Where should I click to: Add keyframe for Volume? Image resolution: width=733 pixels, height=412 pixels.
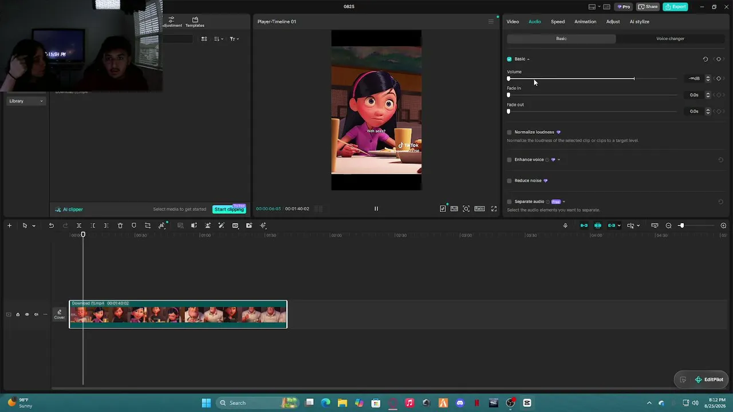(x=719, y=78)
